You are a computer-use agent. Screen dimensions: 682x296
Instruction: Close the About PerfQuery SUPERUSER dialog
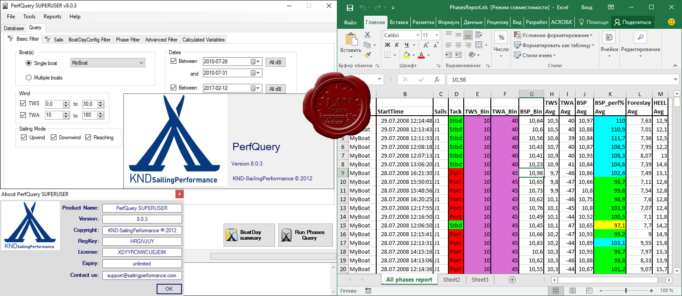click(x=179, y=194)
